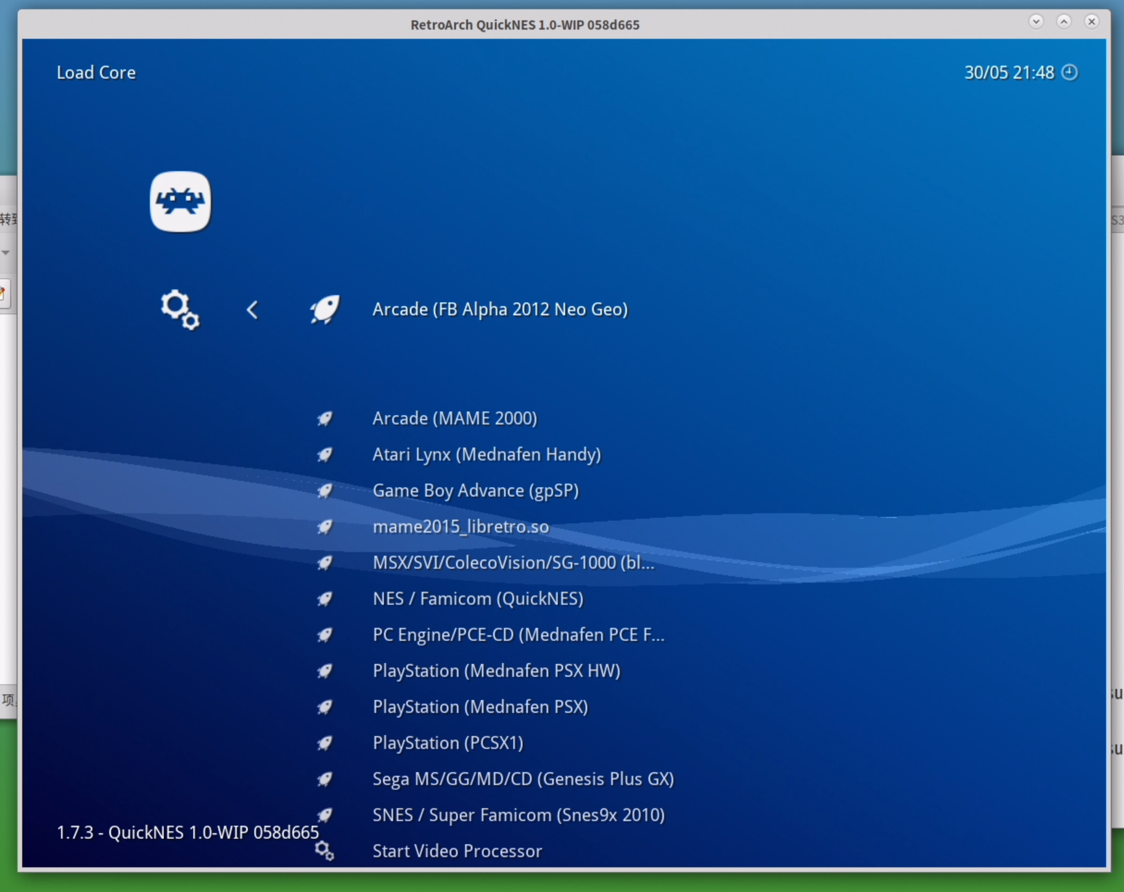Screen dimensions: 1124x892
Task: Choose PlayStation (PCSX1) core
Action: [x=448, y=743]
